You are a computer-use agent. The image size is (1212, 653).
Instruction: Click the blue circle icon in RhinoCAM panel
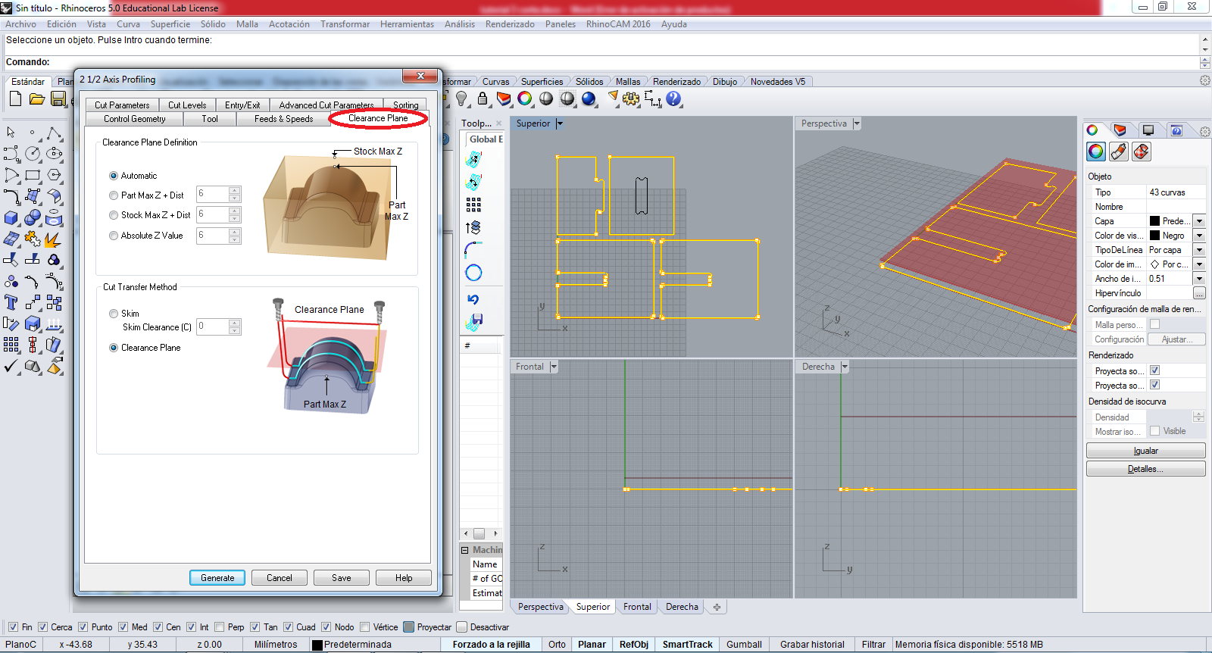473,273
